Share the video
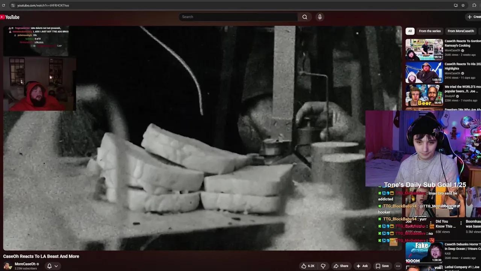The width and height of the screenshot is (481, 271). (x=341, y=266)
